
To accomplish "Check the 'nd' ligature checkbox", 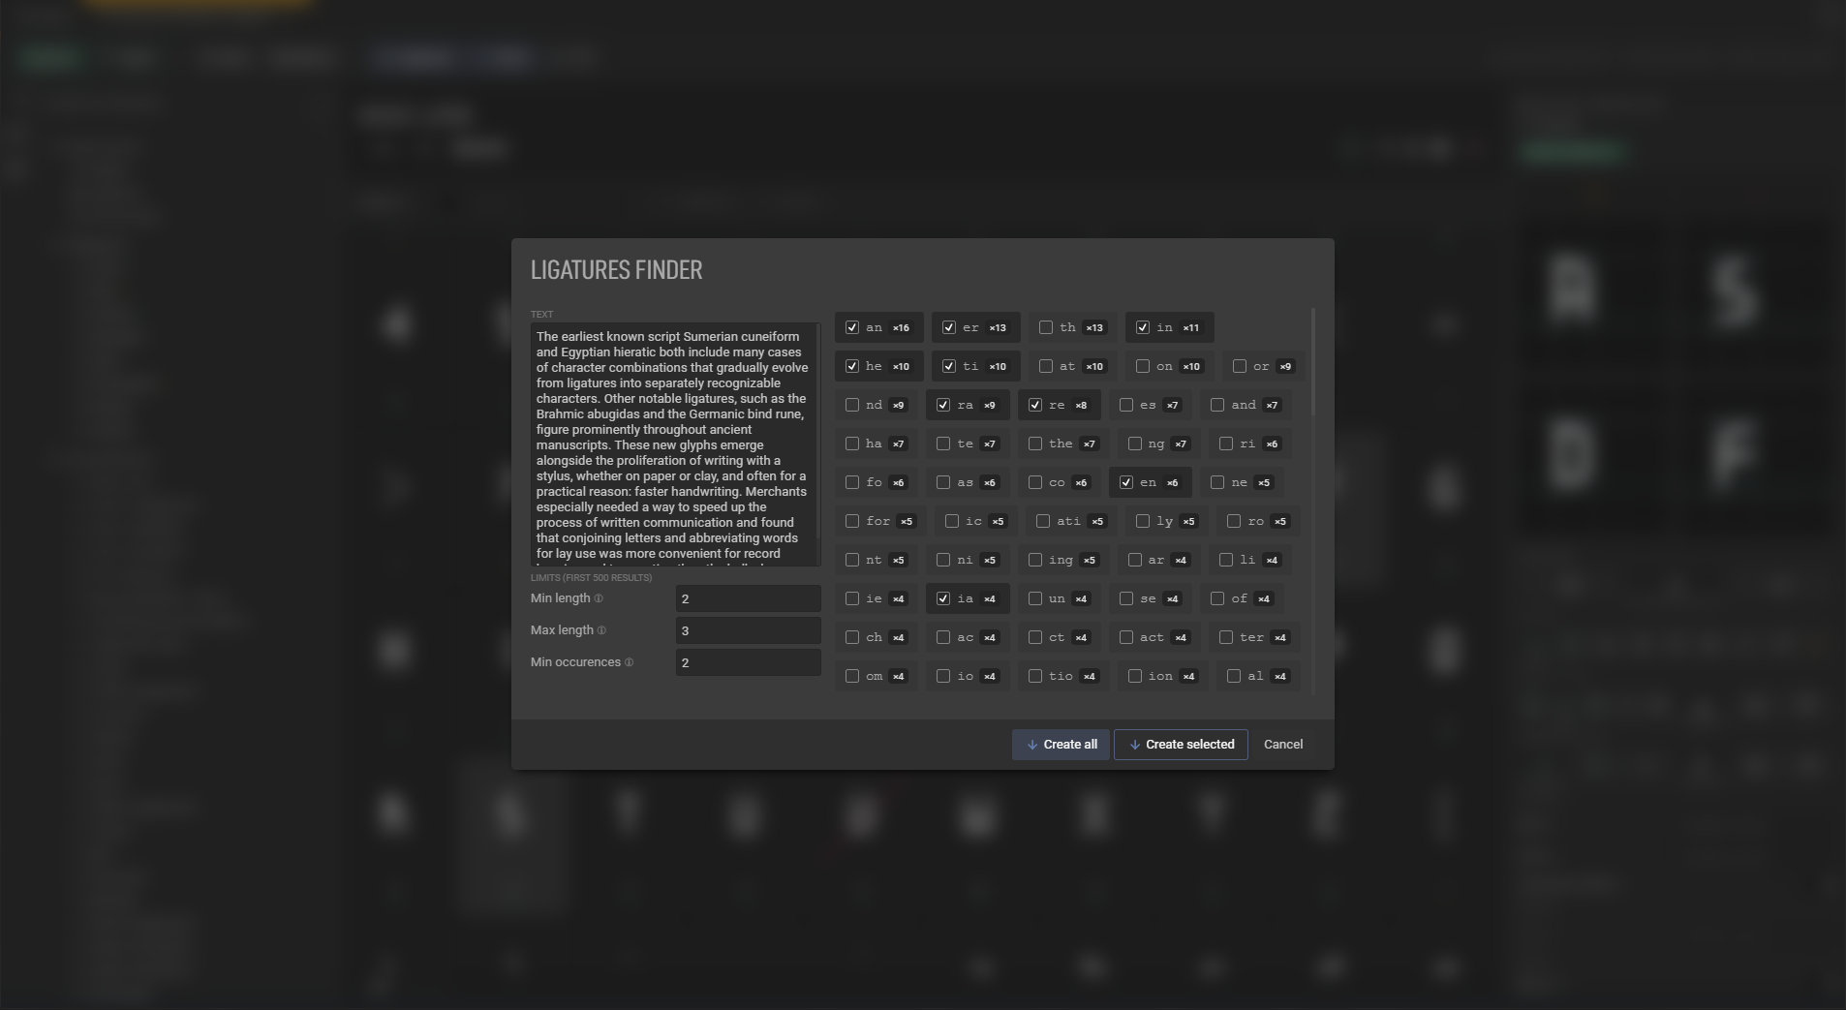I will click(x=852, y=405).
